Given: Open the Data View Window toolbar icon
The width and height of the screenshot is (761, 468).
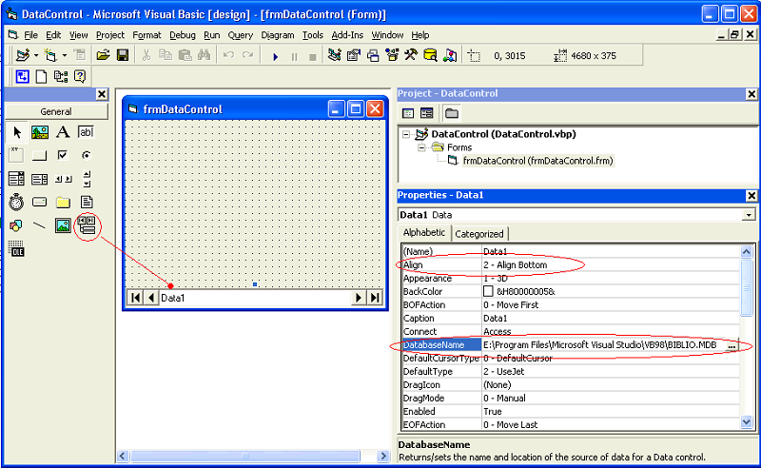Looking at the screenshot, I should [x=431, y=55].
